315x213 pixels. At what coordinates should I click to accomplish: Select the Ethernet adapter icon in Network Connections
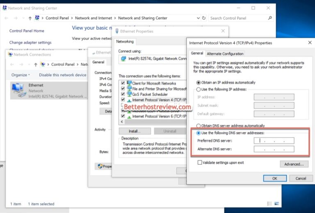[x=18, y=89]
